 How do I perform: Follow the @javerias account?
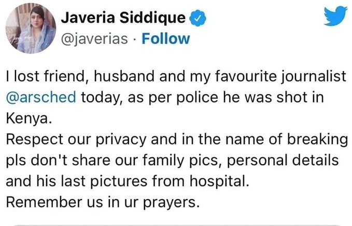pyautogui.click(x=166, y=38)
